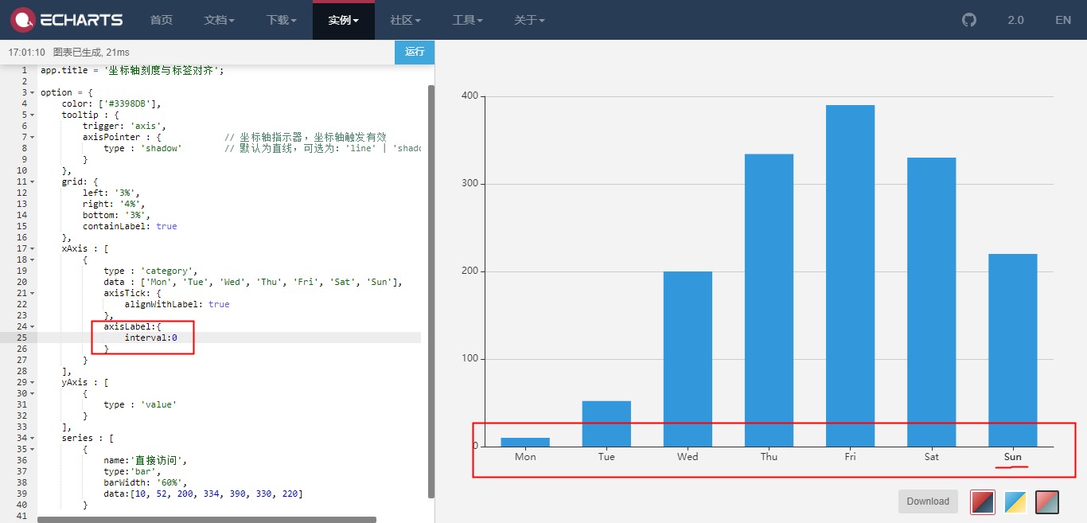The height and width of the screenshot is (523, 1087).
Task: Select the pink-gray theme swatch
Action: click(x=1047, y=502)
